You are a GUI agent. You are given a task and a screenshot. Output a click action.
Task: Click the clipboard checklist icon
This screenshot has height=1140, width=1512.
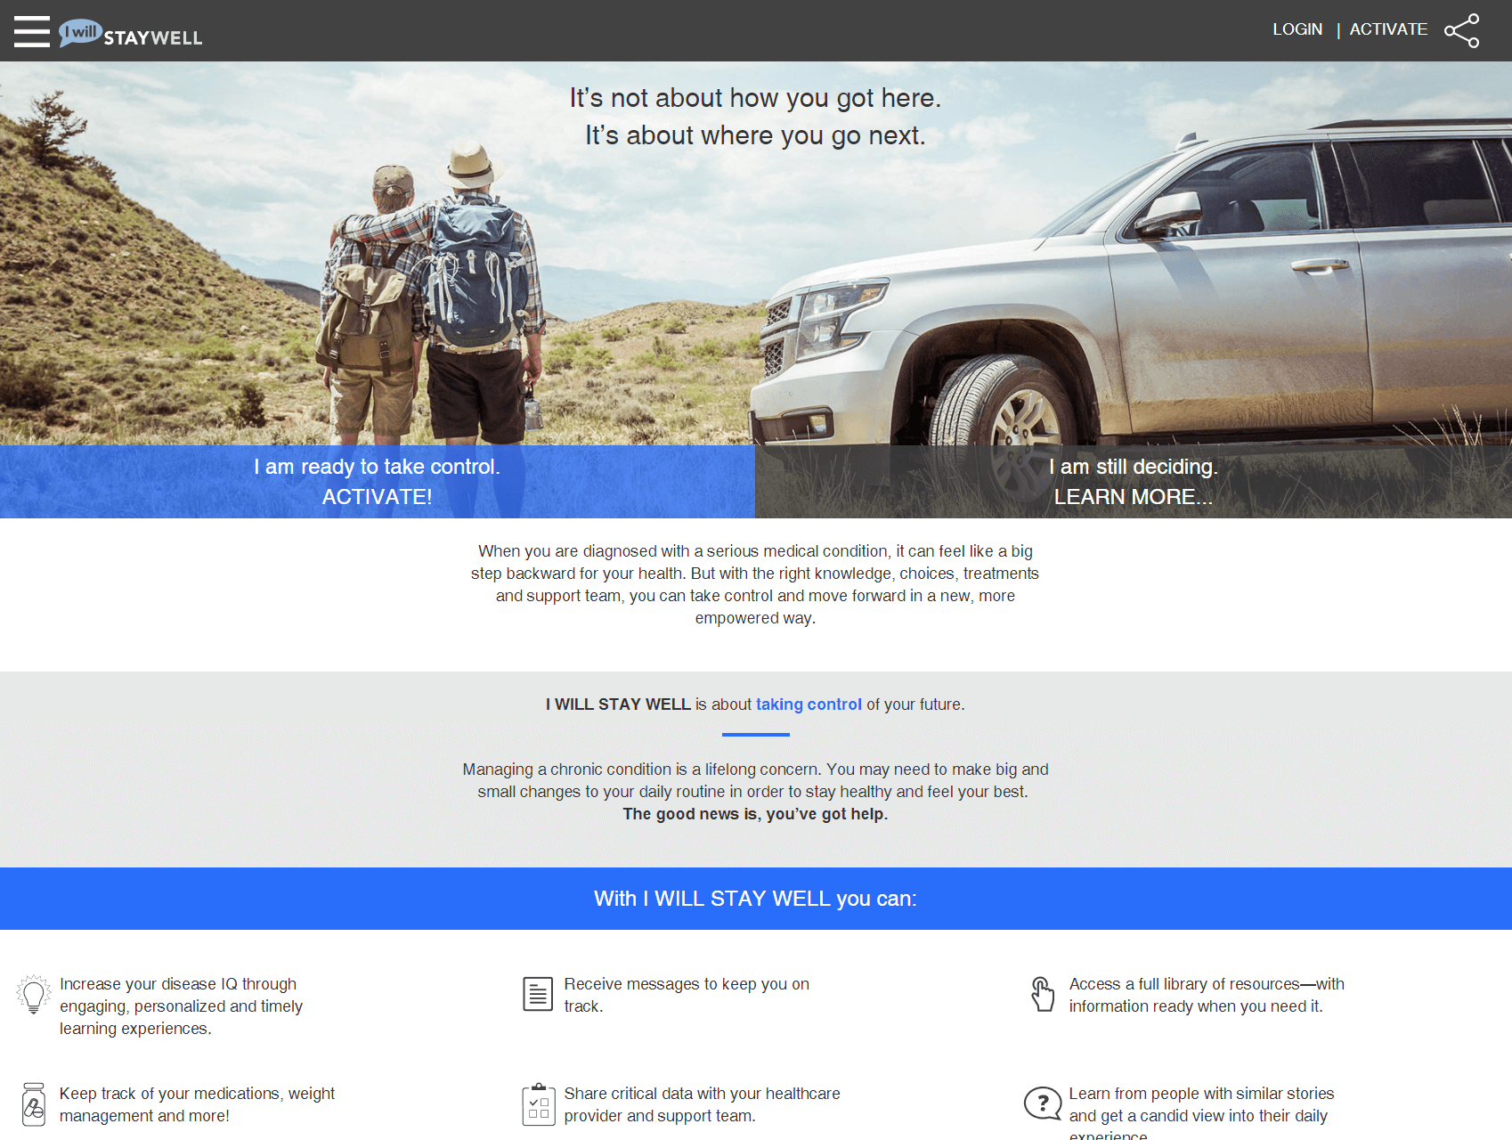(539, 1104)
